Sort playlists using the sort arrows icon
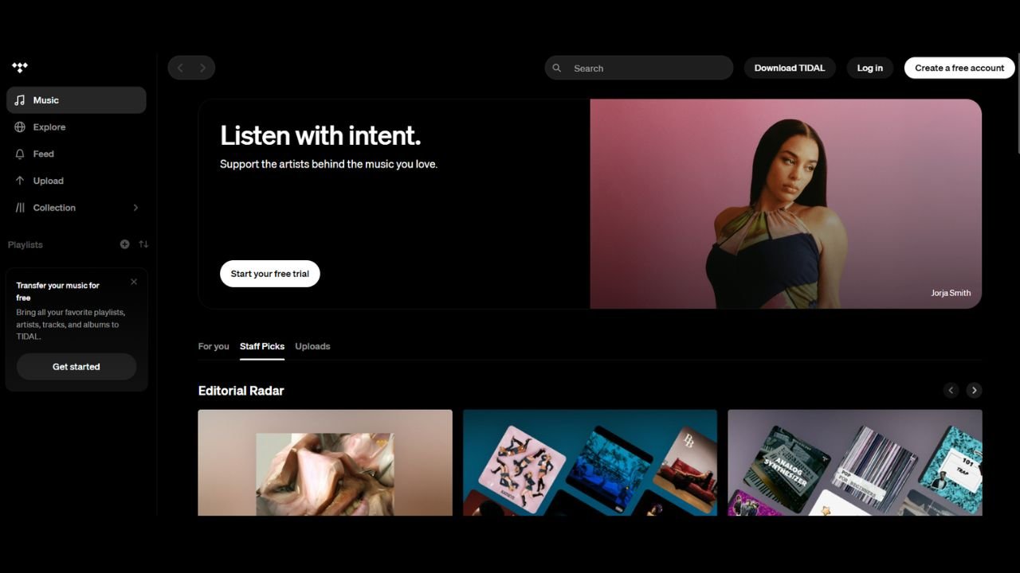This screenshot has width=1020, height=573. coord(143,244)
